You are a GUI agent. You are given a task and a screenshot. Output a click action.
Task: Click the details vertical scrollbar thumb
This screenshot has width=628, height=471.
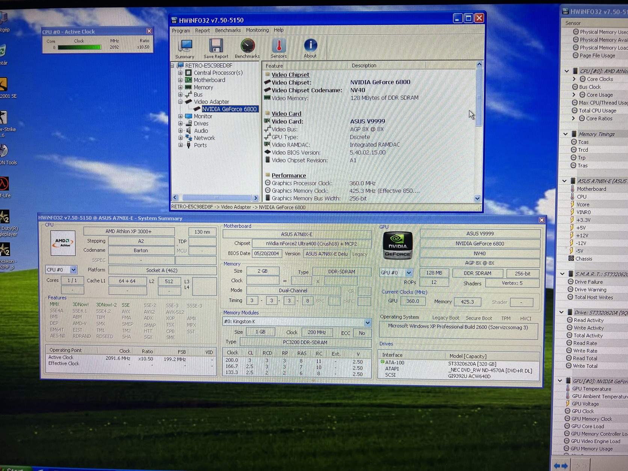click(x=479, y=97)
